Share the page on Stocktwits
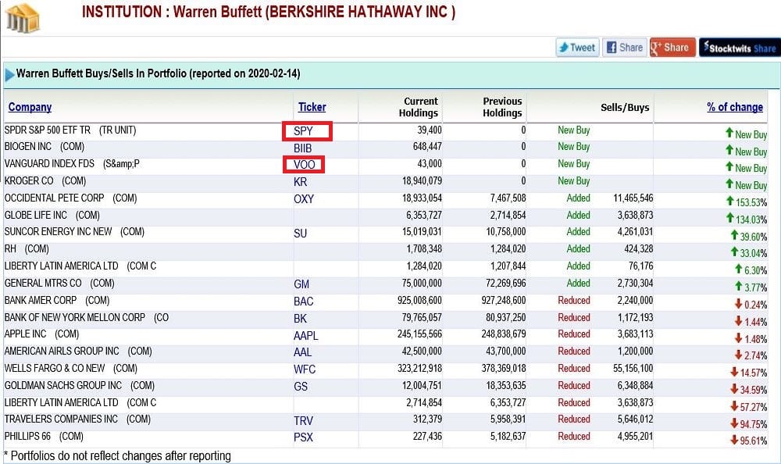Image resolution: width=781 pixels, height=464 pixels. 739,48
